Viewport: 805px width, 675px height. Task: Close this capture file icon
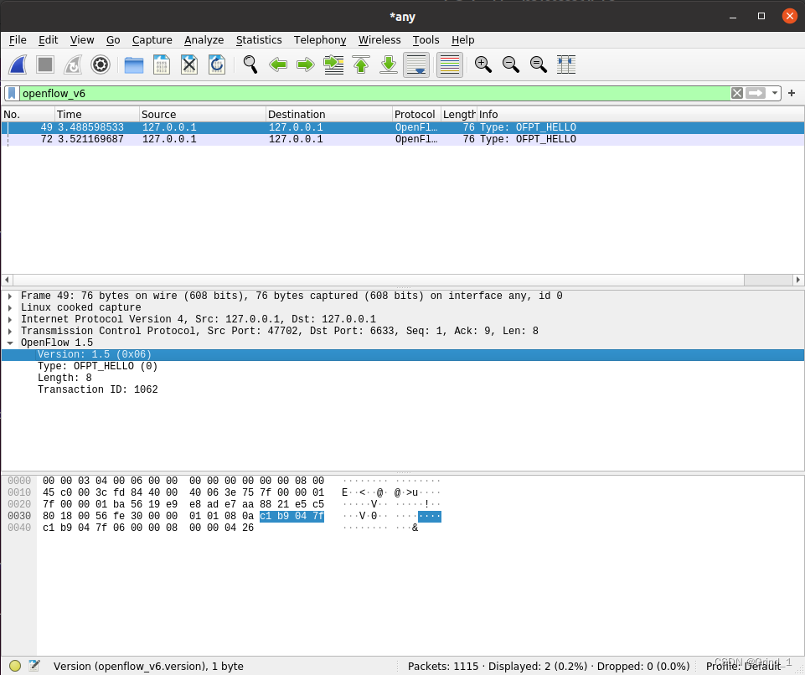point(189,64)
